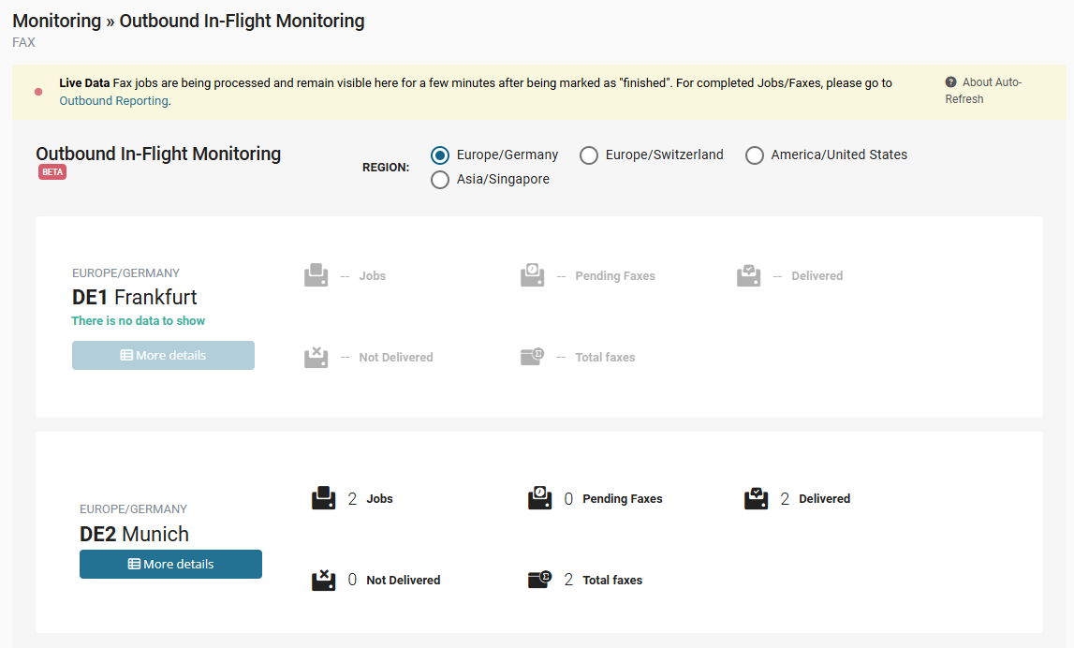Click the DE1 Frankfurt Delivered icon

(x=748, y=275)
